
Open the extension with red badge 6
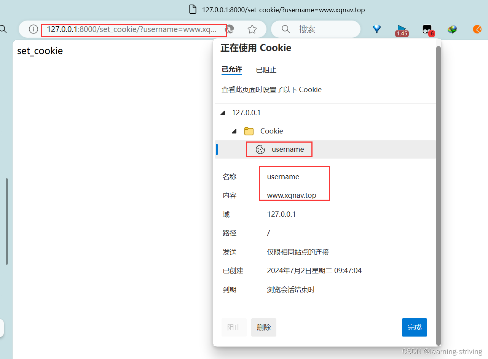pyautogui.click(x=427, y=29)
